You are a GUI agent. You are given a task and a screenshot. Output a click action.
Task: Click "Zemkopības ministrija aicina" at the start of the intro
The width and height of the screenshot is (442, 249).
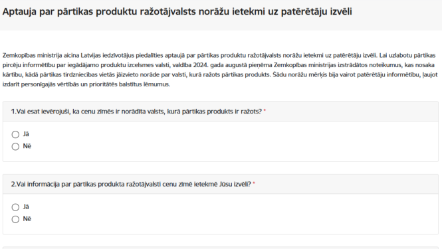41,55
